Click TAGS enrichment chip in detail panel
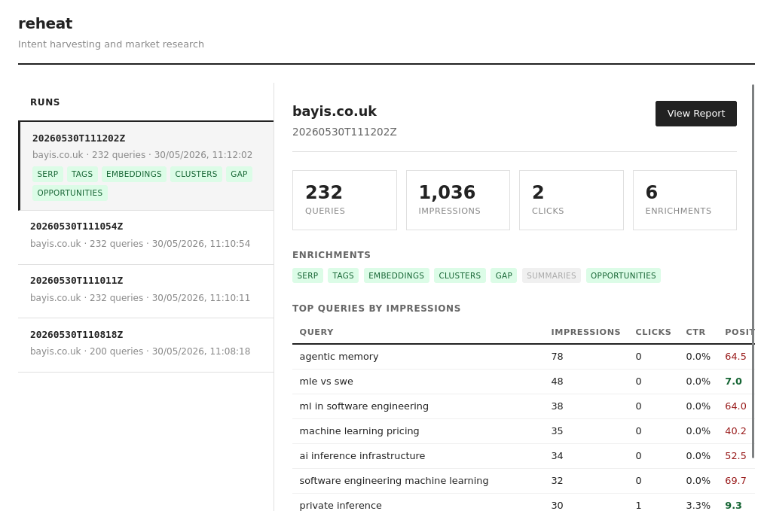Screen dimensions: 761x511 (x=343, y=275)
